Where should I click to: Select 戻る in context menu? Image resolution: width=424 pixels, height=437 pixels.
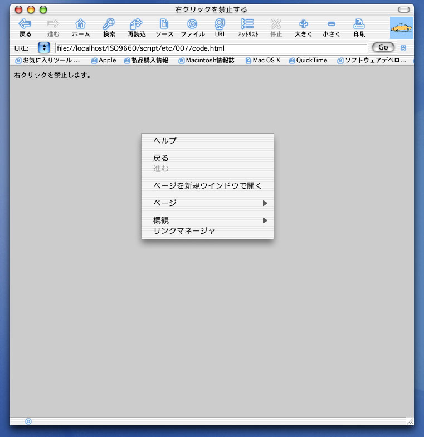pos(207,158)
